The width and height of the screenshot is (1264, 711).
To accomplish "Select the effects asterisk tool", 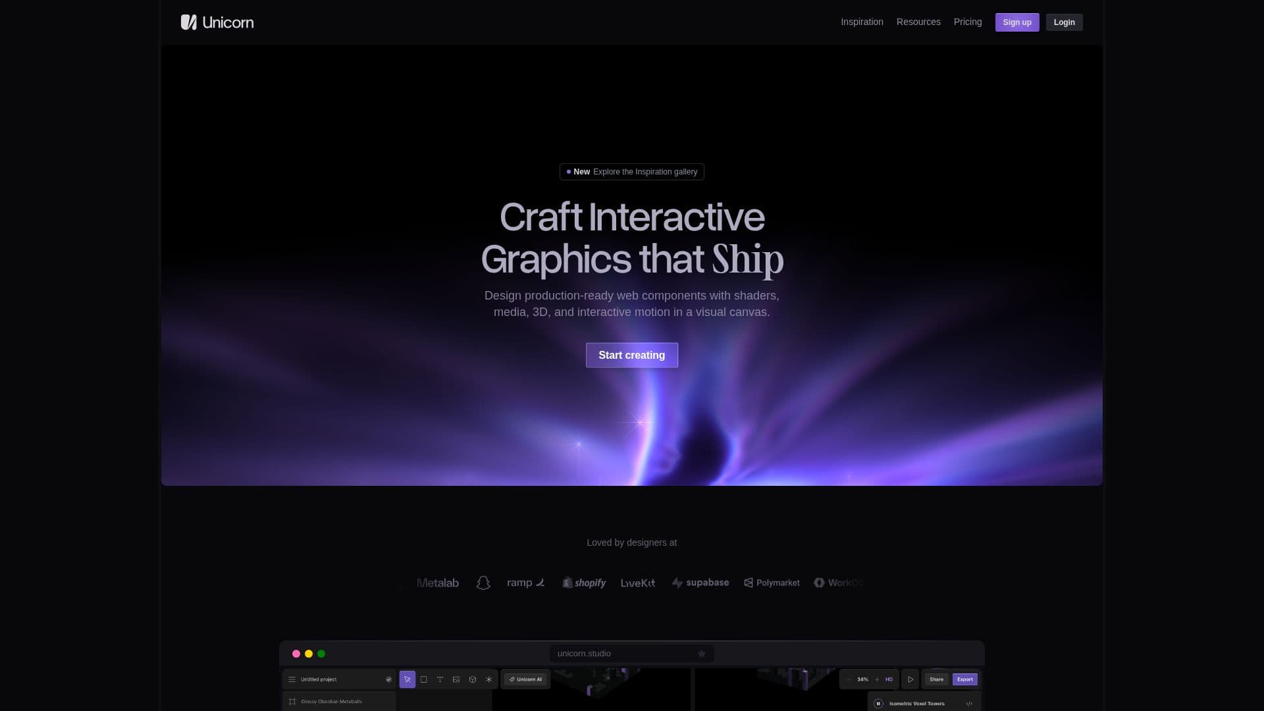I will pyautogui.click(x=488, y=679).
